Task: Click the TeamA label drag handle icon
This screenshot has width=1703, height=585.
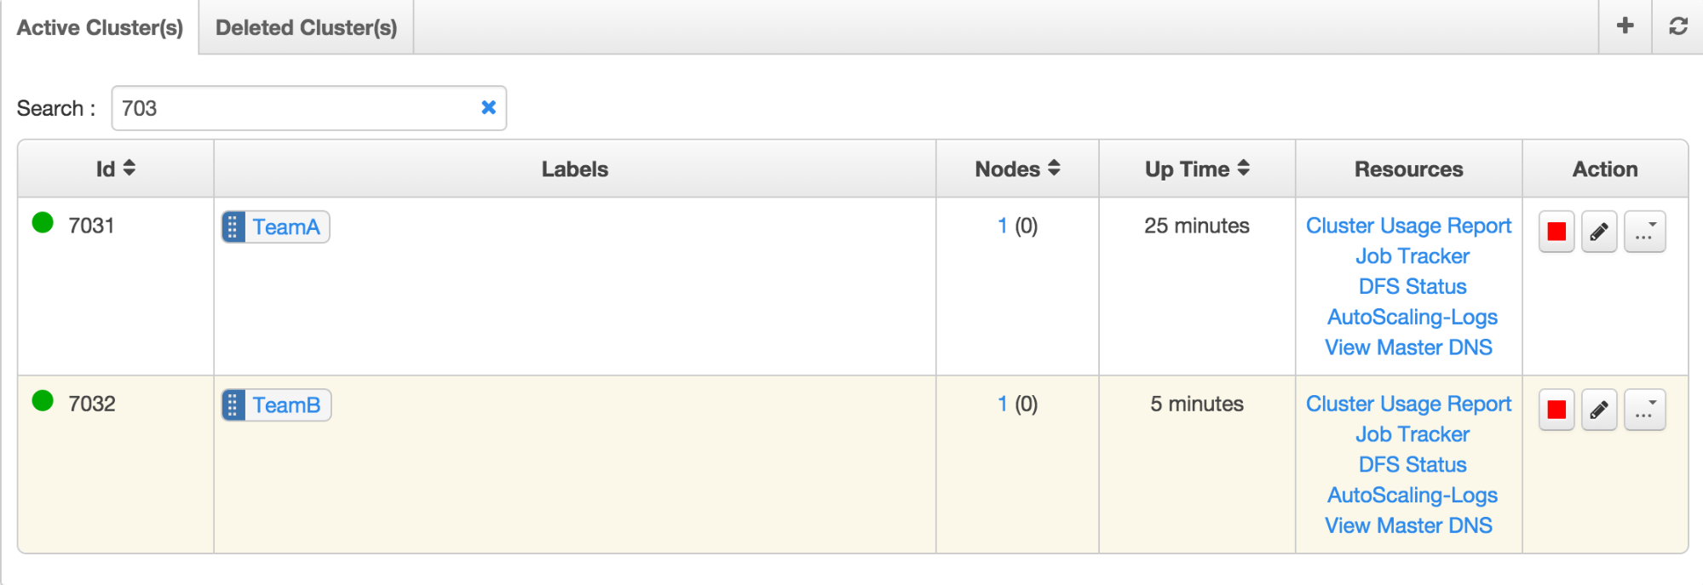Action: 233,227
